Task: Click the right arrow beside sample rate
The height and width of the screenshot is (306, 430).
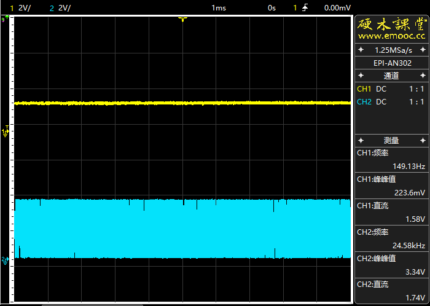Action: [x=423, y=50]
